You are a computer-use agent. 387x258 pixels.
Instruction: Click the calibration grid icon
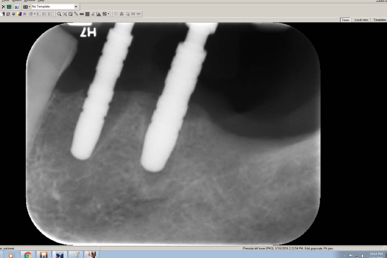click(x=87, y=14)
